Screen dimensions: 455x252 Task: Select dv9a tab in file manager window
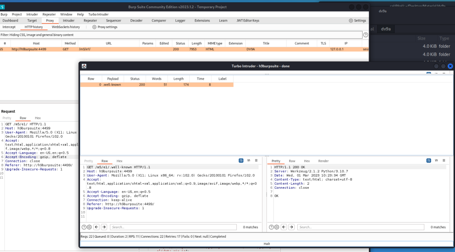pos(386,29)
